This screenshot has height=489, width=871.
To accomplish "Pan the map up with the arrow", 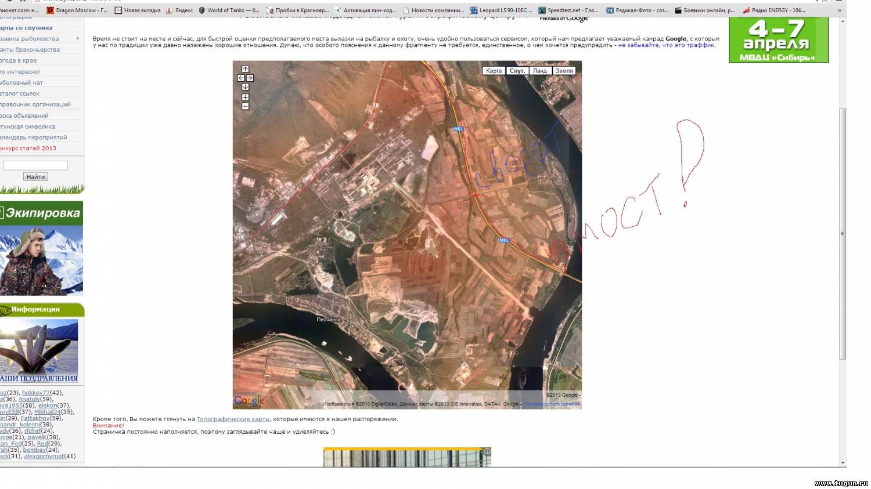I will [245, 69].
